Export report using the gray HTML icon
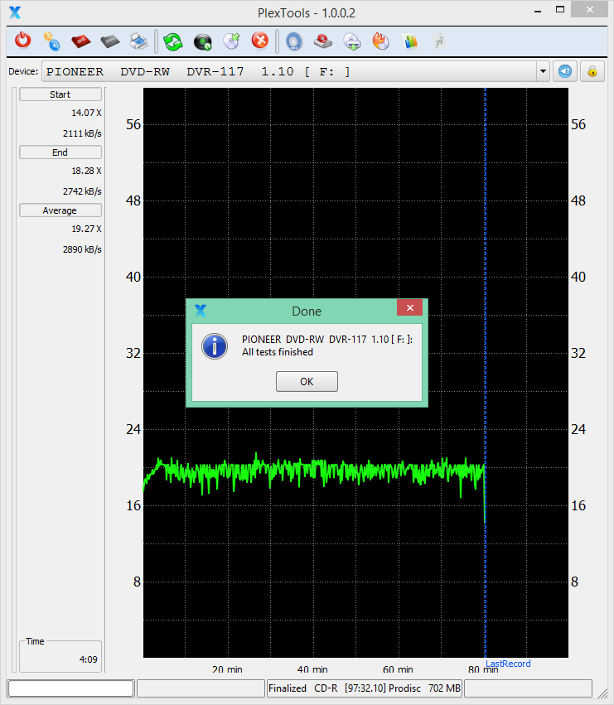This screenshot has height=705, width=614. coord(109,41)
